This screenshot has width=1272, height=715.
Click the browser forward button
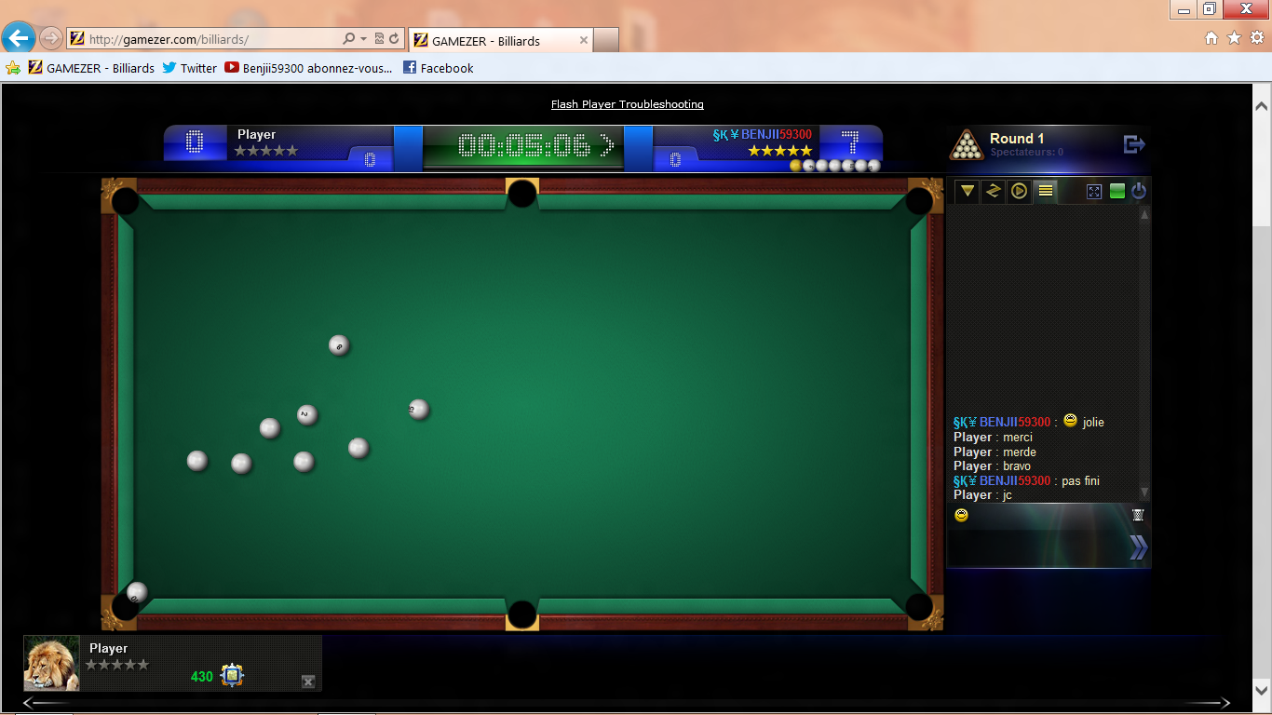[51, 38]
